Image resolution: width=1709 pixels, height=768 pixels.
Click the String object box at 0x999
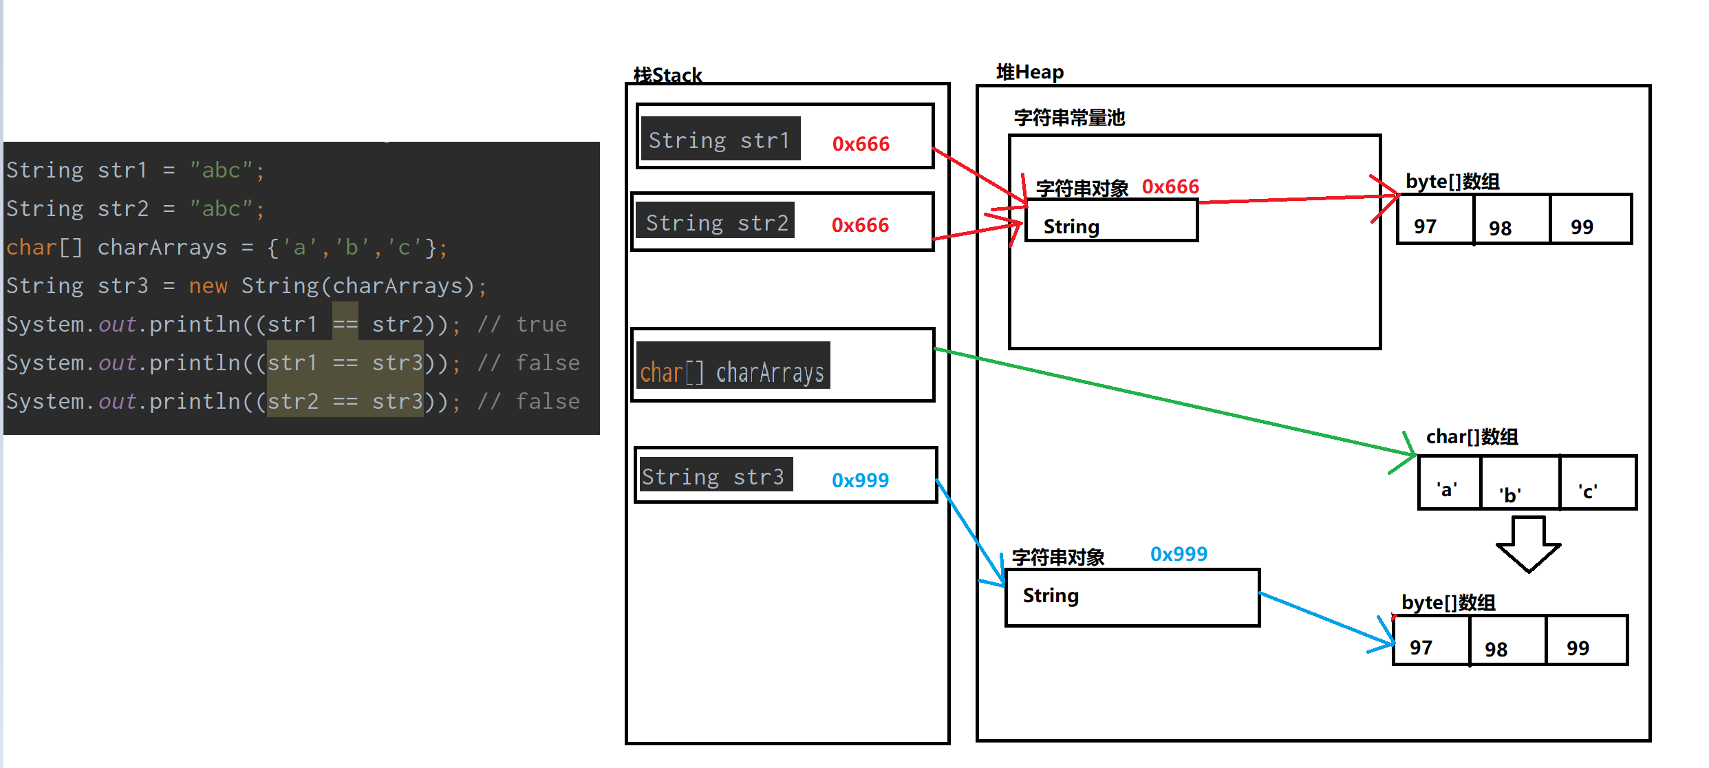[x=1132, y=596]
